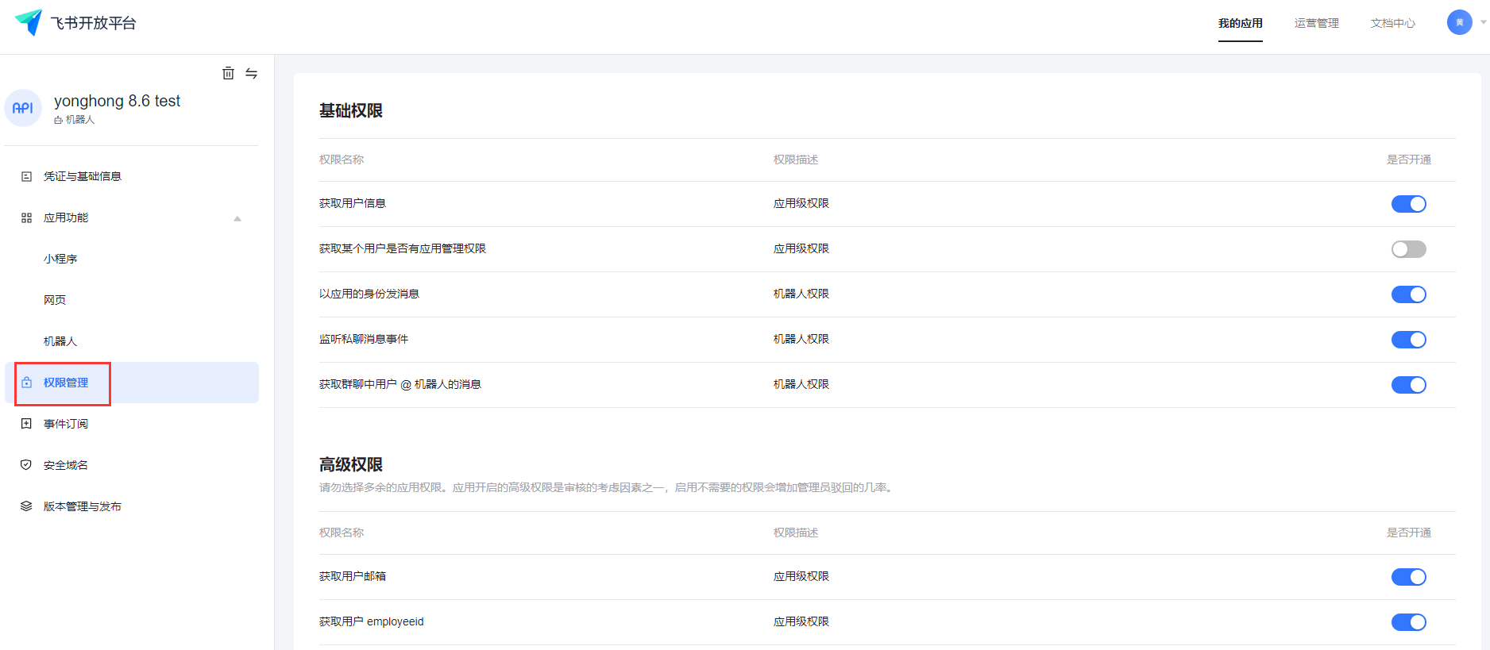1490x650 pixels.
Task: Collapse the 应用功能 section arrow
Action: coord(237,218)
